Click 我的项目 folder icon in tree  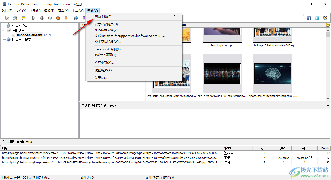(8, 30)
